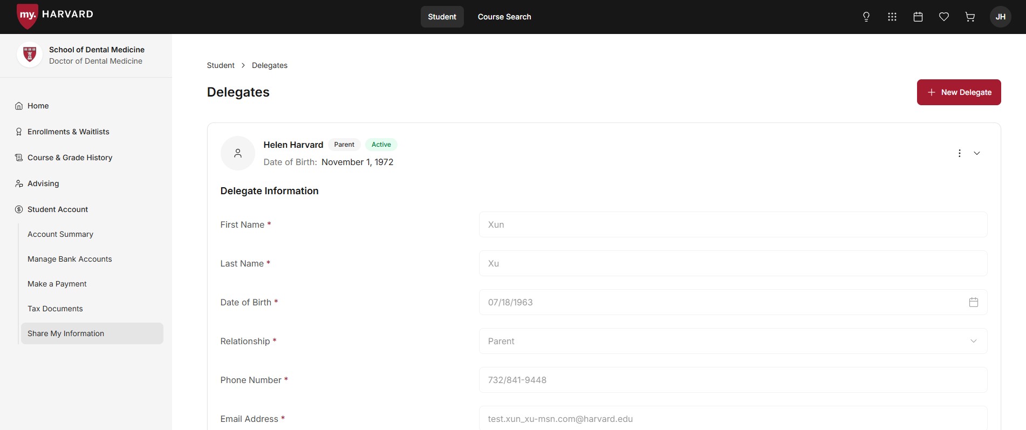Image resolution: width=1026 pixels, height=430 pixels.
Task: Open the calendar icon in top bar
Action: click(918, 17)
